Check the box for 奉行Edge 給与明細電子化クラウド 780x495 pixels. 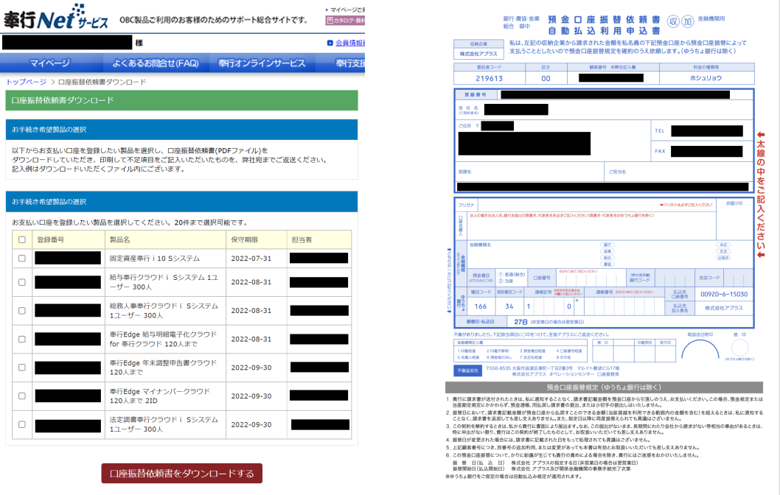(22, 339)
